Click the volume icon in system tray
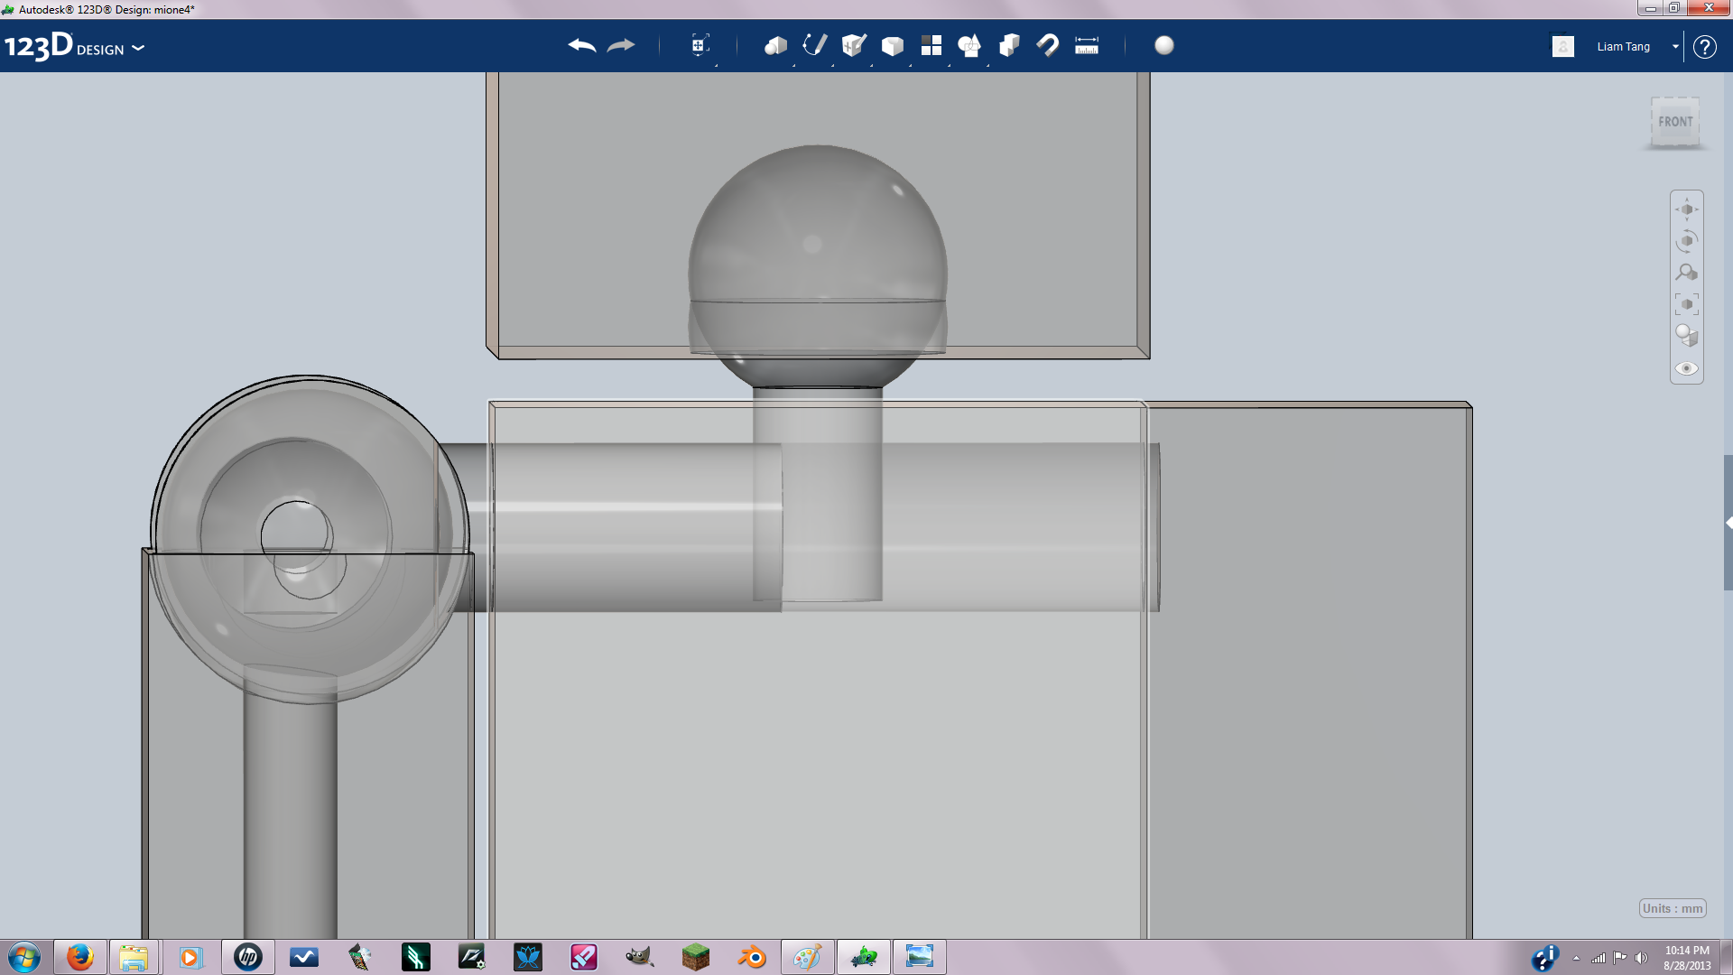The height and width of the screenshot is (975, 1733). click(1642, 958)
